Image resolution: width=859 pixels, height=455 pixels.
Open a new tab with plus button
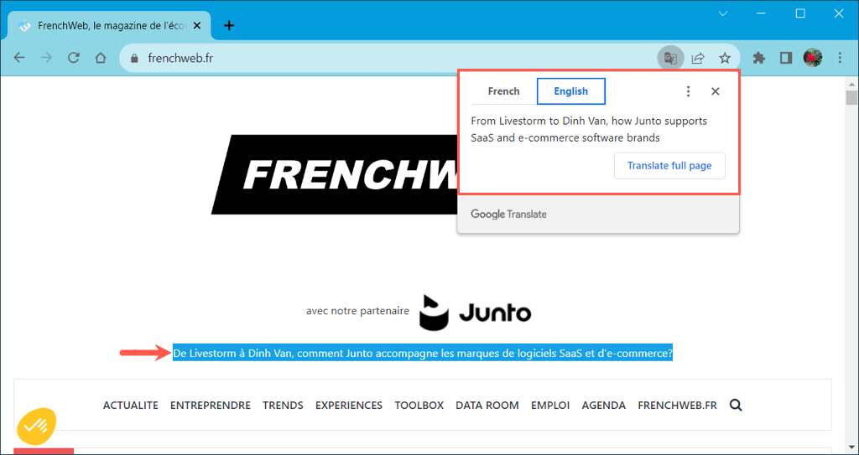(229, 25)
